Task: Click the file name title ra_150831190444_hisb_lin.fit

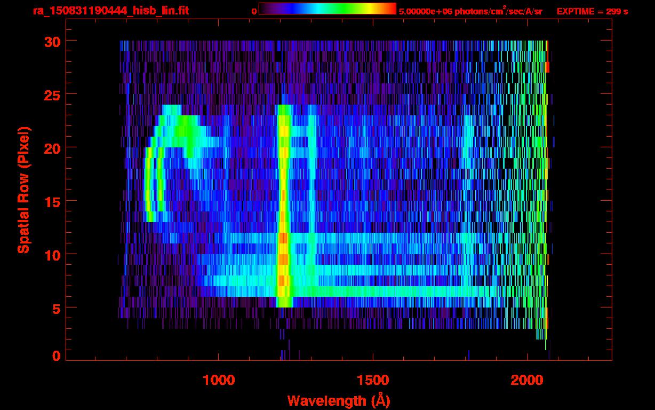Action: pos(110,11)
